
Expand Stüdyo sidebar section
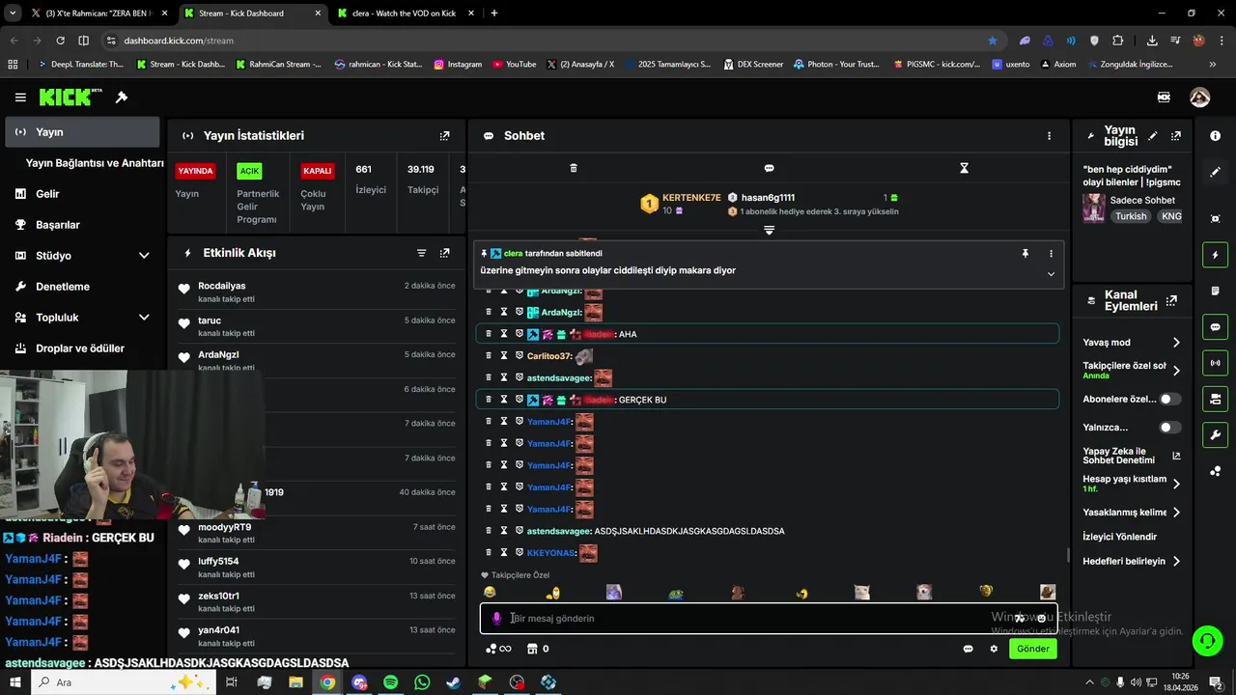(144, 256)
